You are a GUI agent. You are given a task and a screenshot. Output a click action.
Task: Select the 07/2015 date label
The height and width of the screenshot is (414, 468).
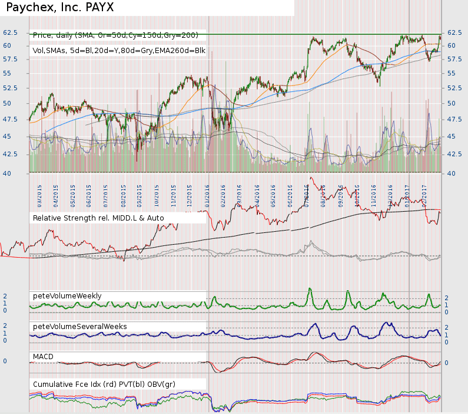[105, 196]
